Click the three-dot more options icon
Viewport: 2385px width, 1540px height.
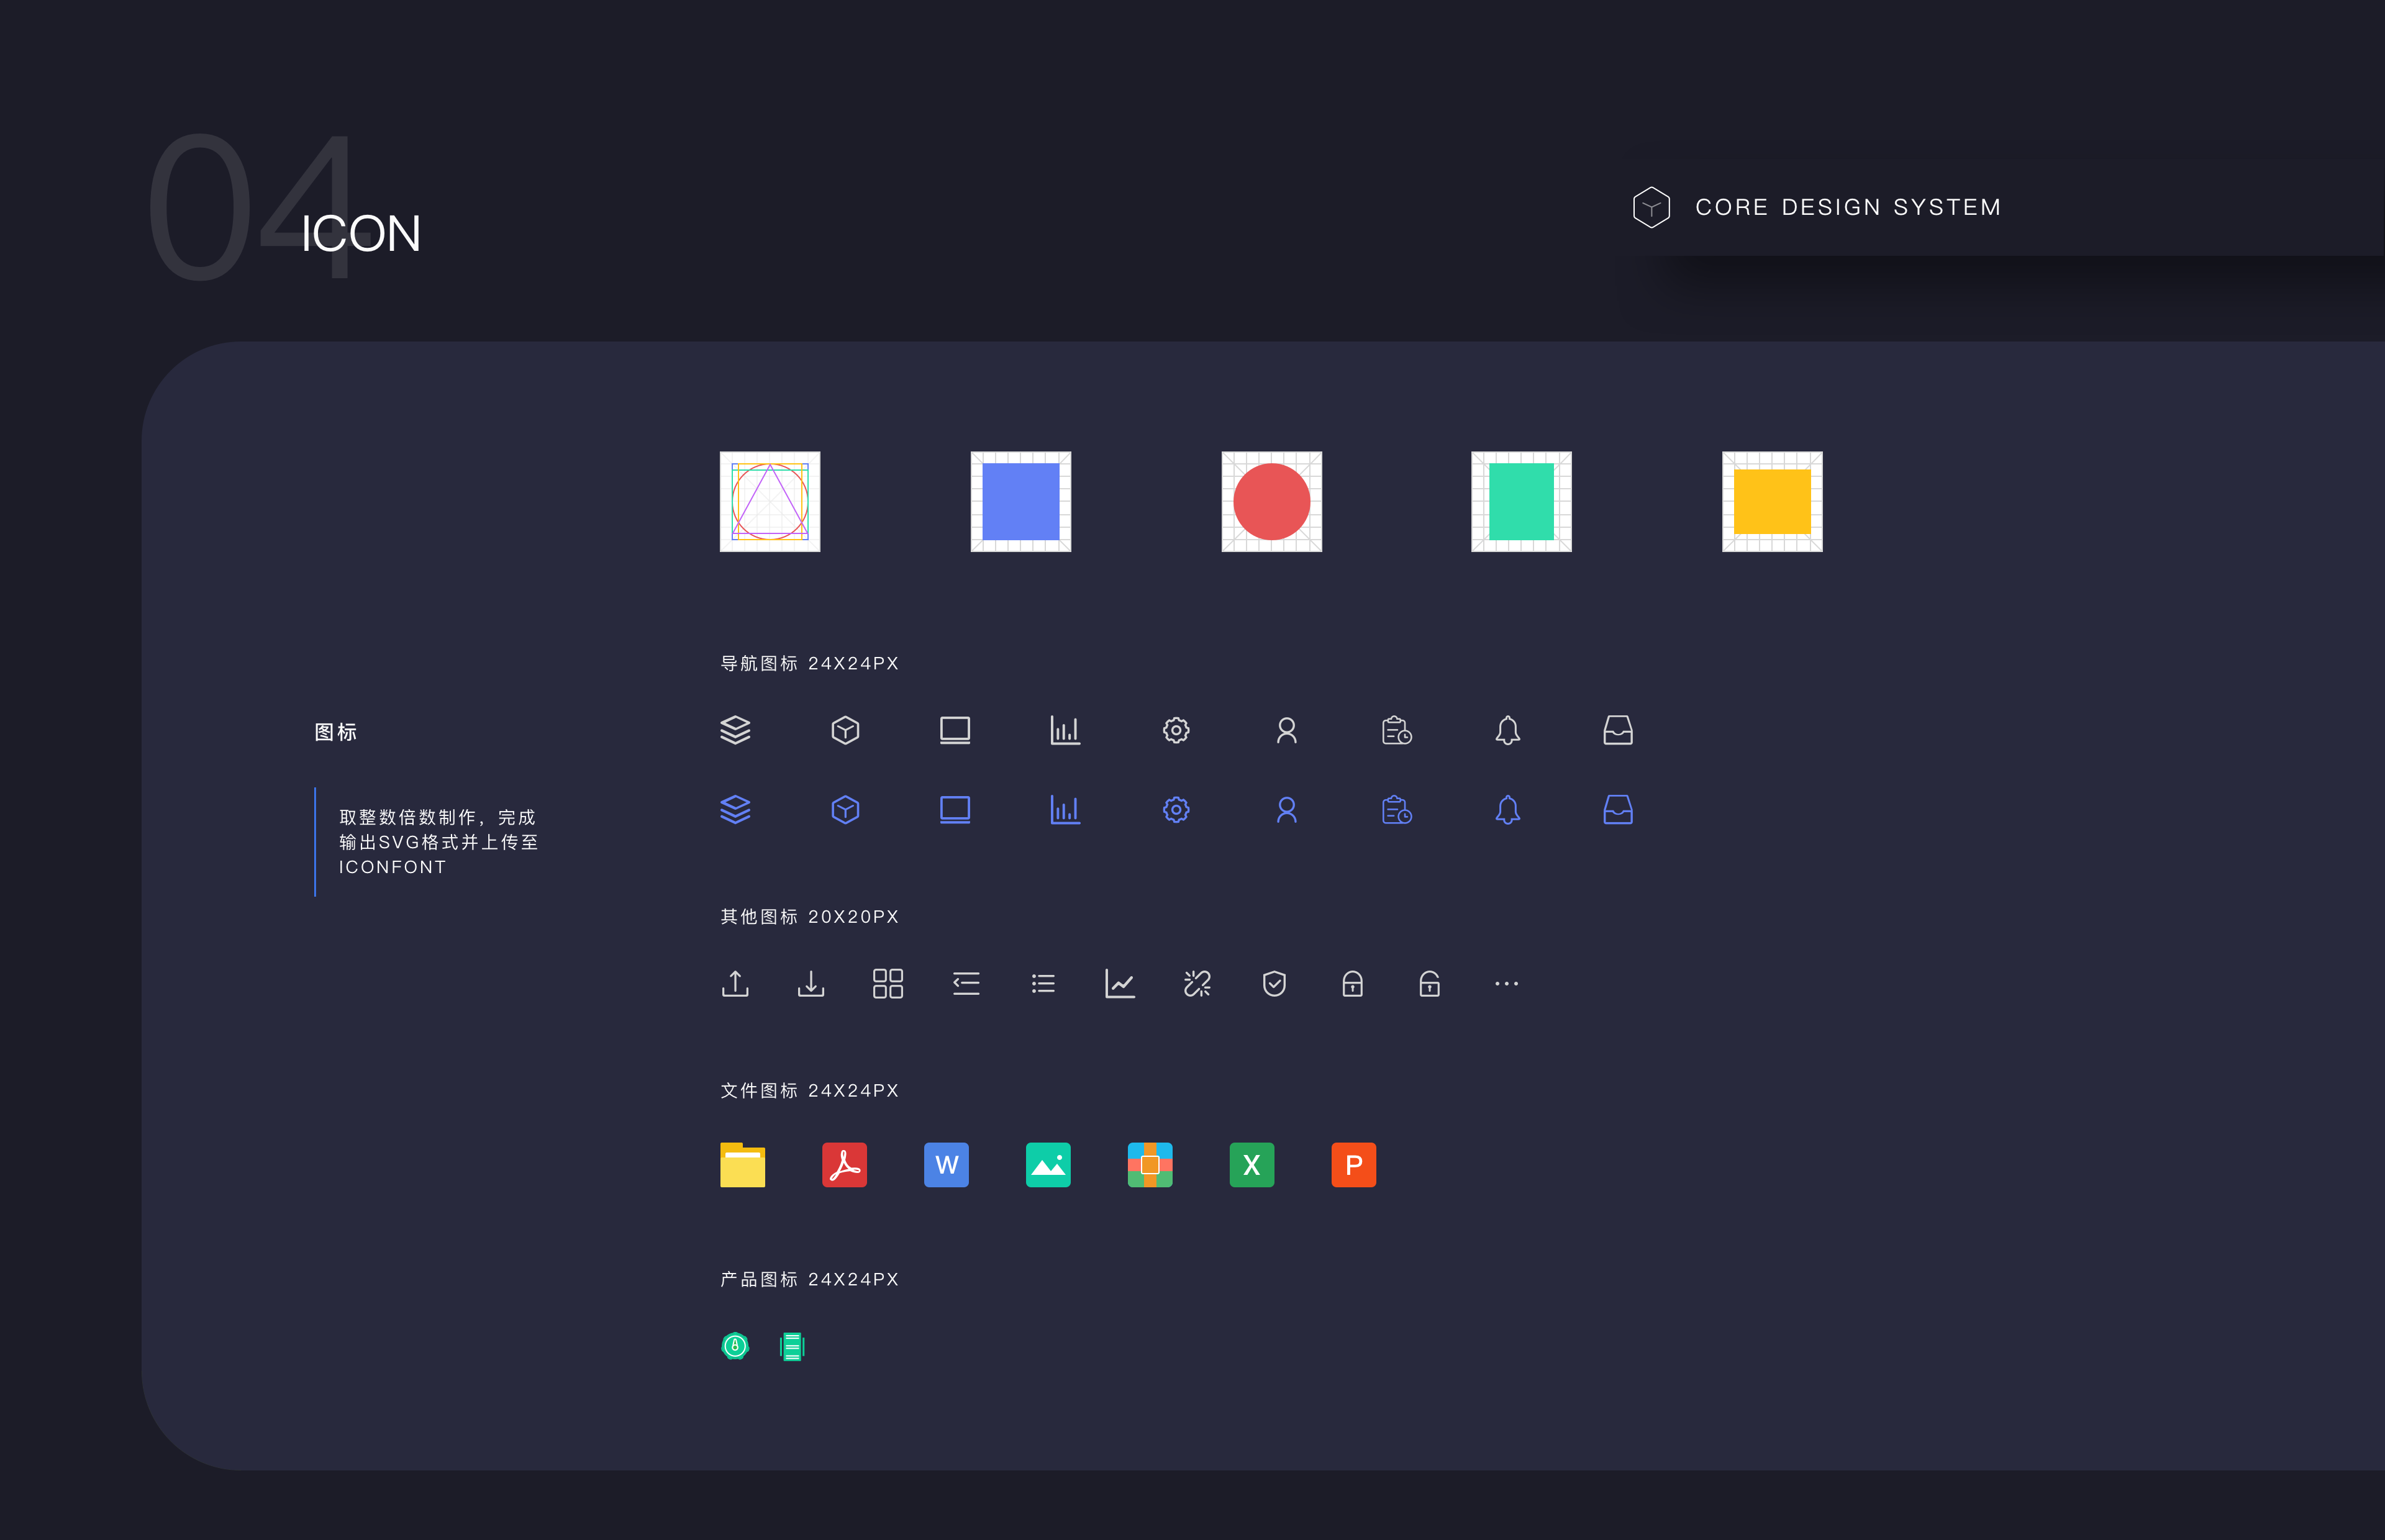[1506, 984]
